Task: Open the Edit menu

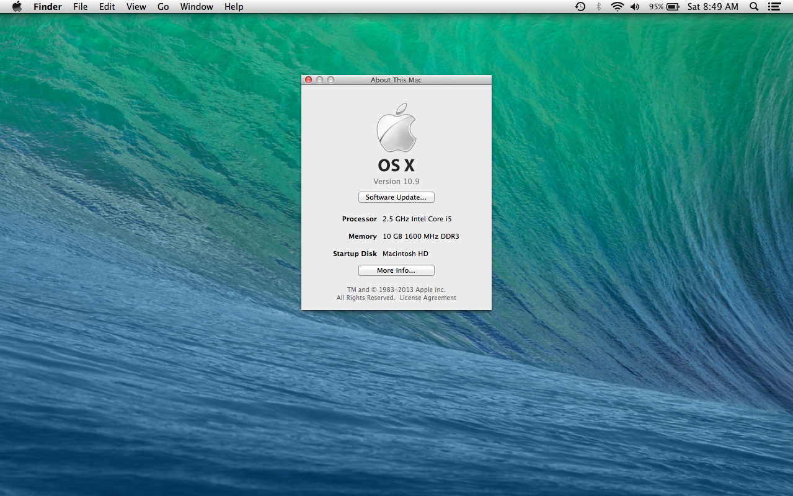Action: pyautogui.click(x=107, y=7)
